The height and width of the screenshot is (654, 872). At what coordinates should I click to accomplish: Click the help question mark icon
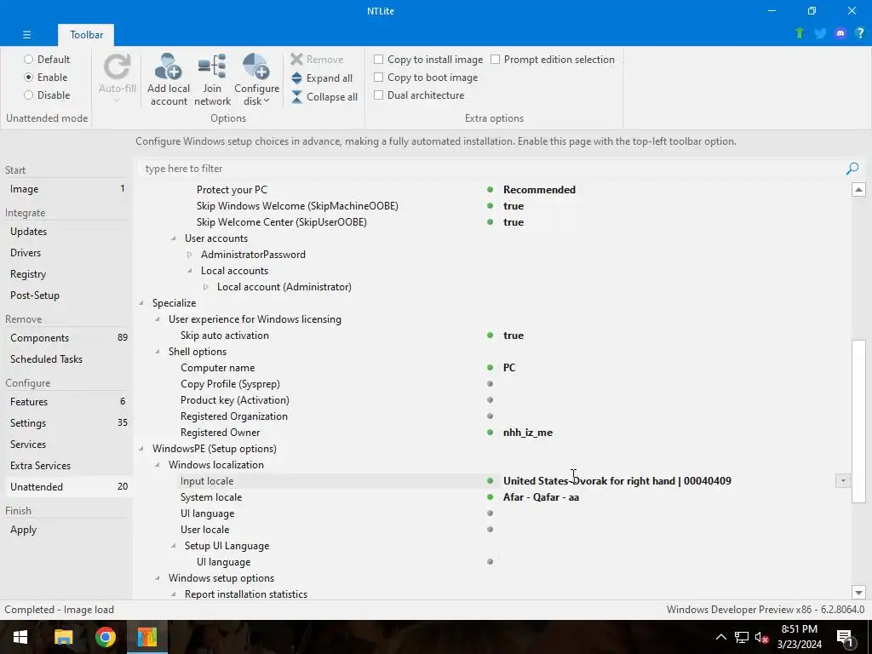click(x=860, y=33)
